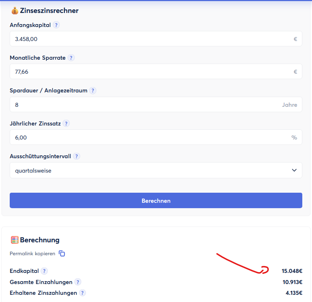Open the quartalsweise interval select box
This screenshot has width=312, height=302.
click(151, 170)
